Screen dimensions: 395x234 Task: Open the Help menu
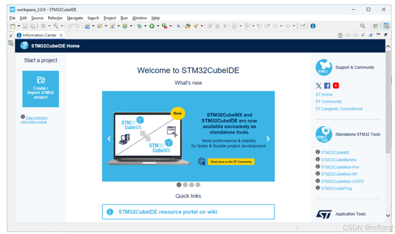155,18
